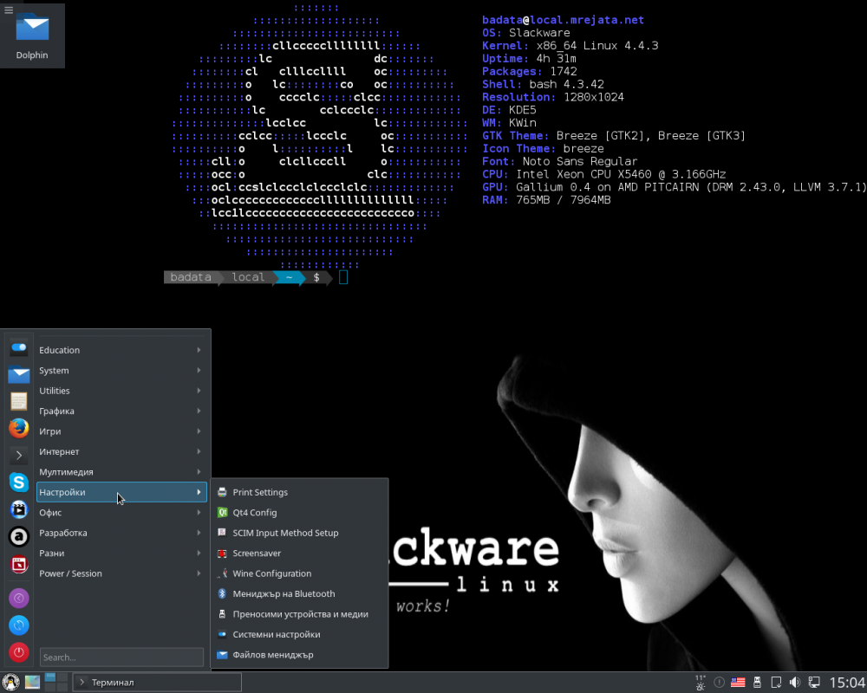Open the weather widget showing 11°

[701, 683]
